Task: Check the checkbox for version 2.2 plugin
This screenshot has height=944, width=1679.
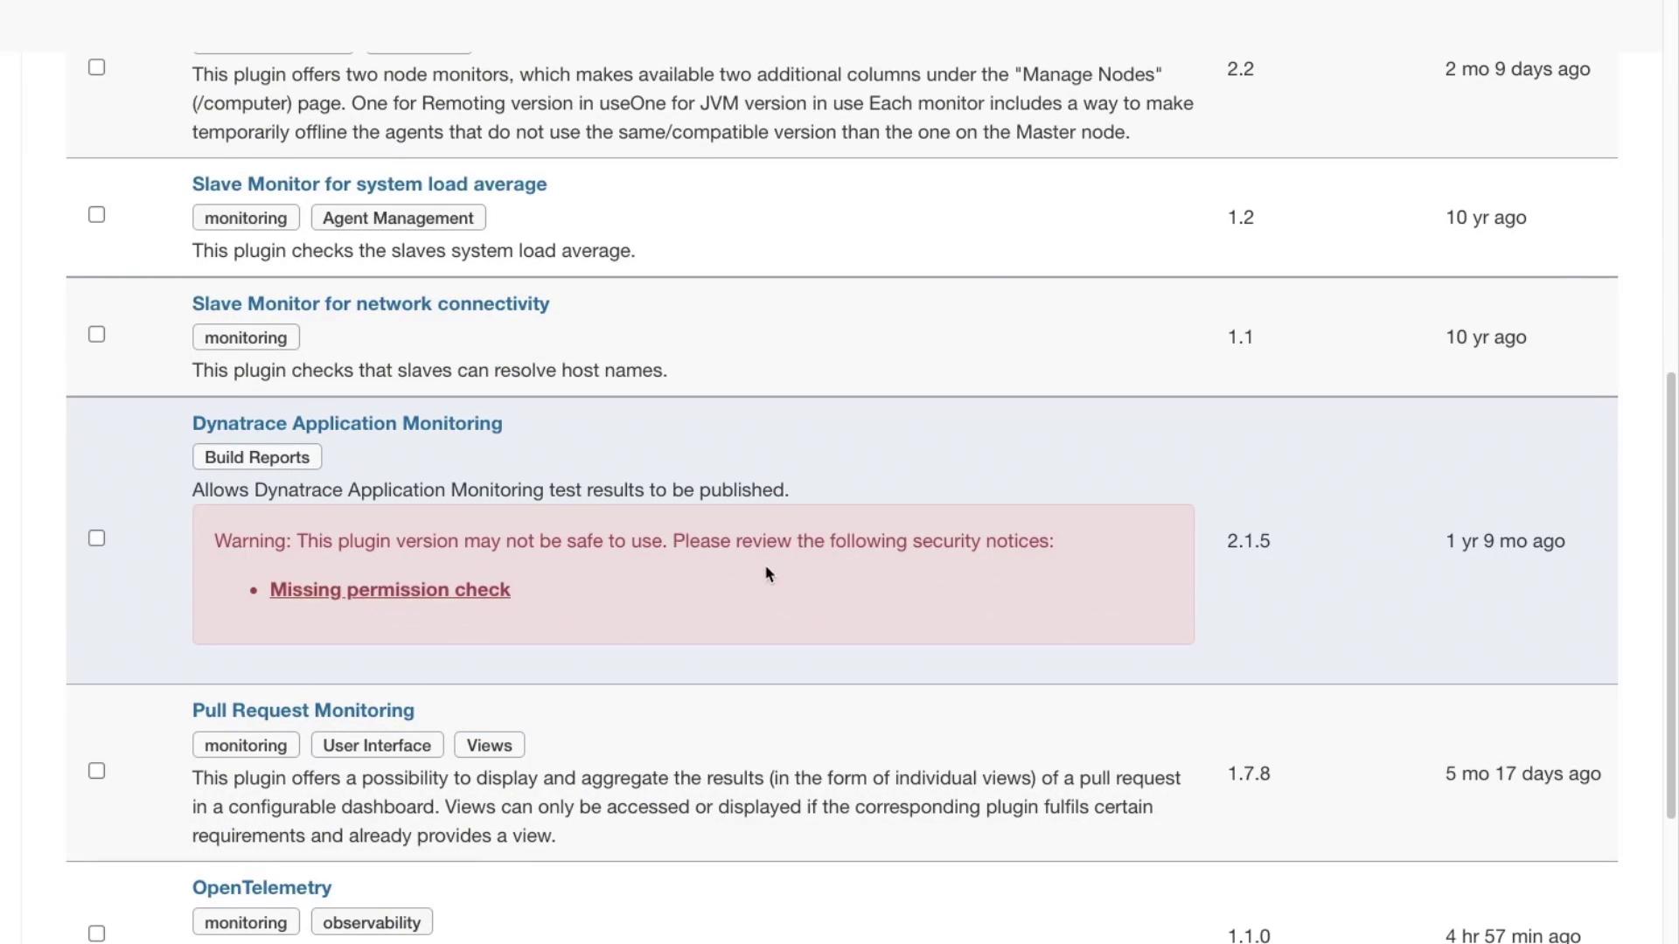Action: click(97, 67)
